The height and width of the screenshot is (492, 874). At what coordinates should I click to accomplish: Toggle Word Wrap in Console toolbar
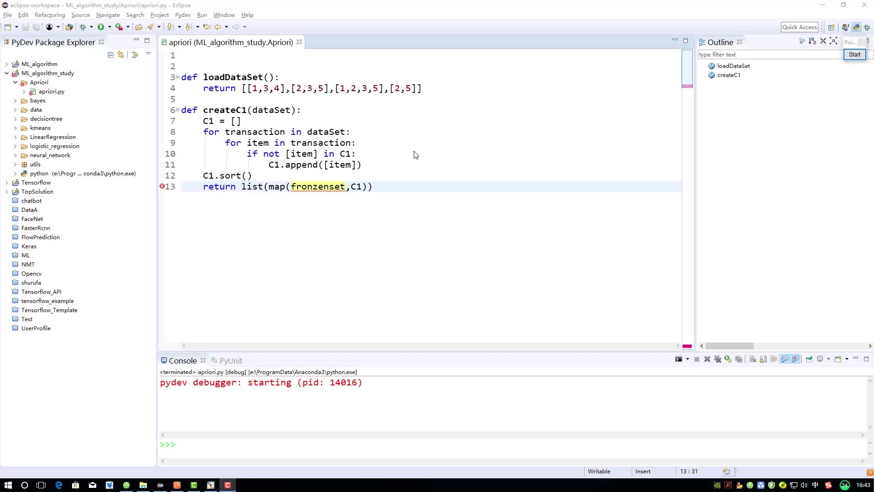[x=774, y=359]
